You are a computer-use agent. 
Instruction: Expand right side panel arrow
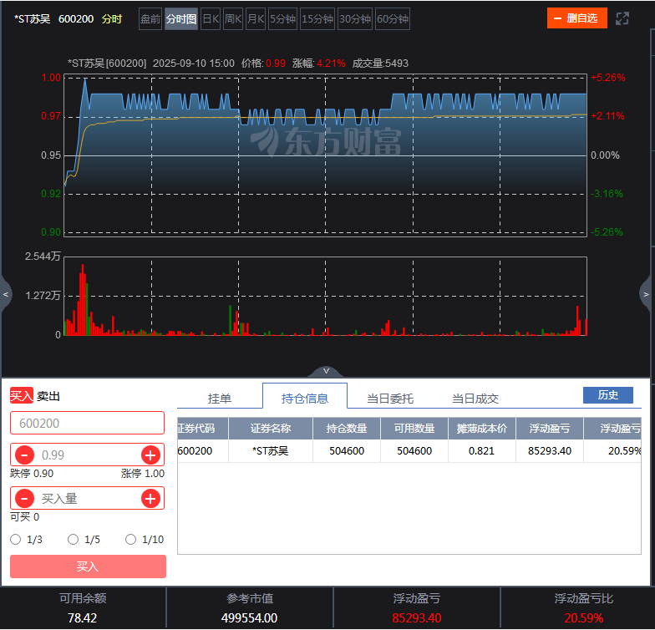(x=646, y=294)
